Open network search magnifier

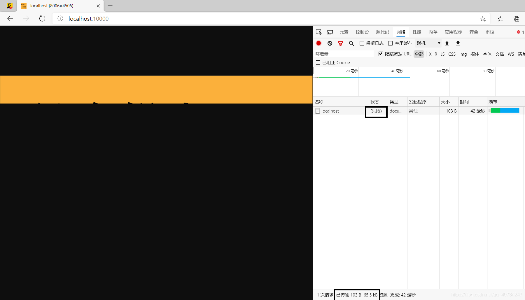[x=351, y=43]
